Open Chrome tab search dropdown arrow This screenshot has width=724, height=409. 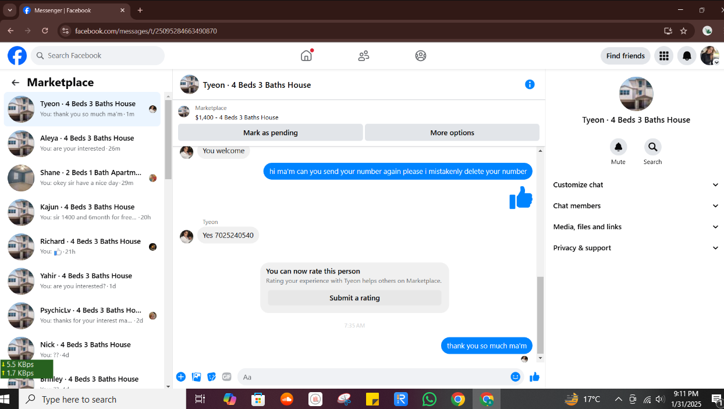point(10,10)
